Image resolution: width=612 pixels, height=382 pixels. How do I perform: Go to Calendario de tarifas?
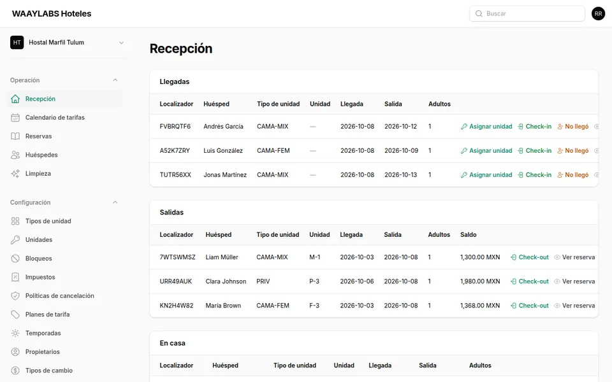pos(55,118)
